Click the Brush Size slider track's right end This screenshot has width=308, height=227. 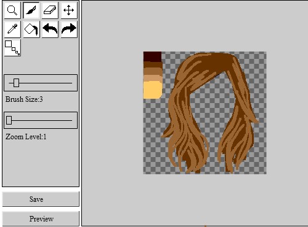(x=71, y=83)
